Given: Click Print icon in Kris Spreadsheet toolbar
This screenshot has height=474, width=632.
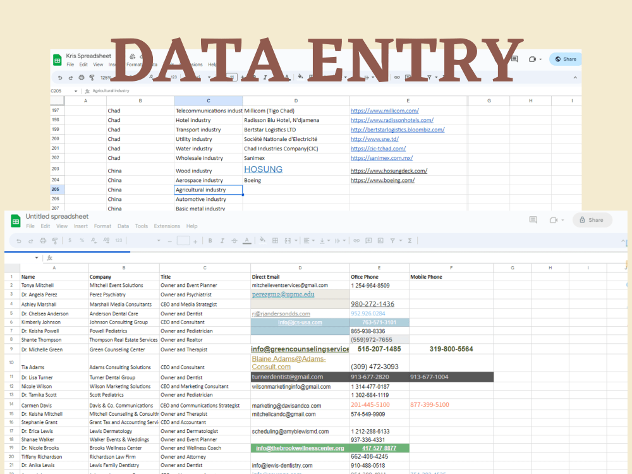Looking at the screenshot, I should (x=82, y=77).
